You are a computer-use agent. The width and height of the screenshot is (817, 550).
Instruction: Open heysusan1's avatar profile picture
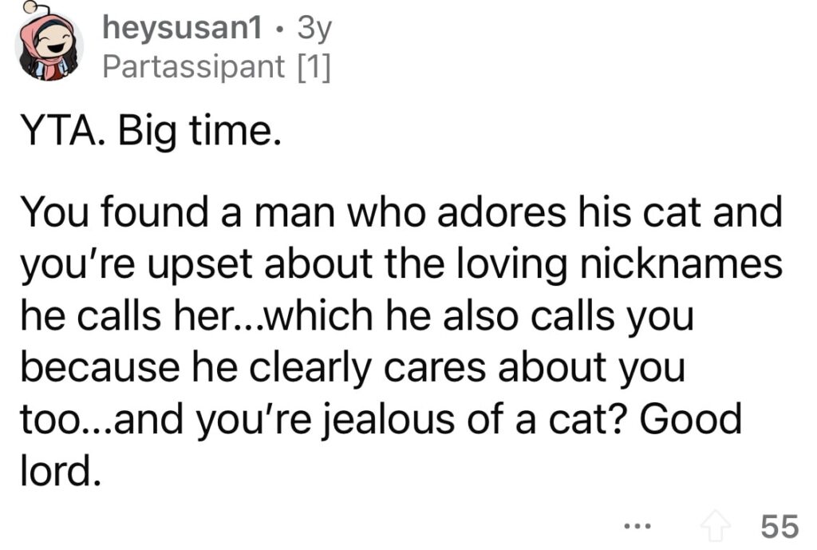click(x=49, y=46)
